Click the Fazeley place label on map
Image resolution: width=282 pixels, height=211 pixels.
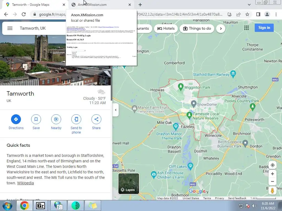(x=187, y=127)
